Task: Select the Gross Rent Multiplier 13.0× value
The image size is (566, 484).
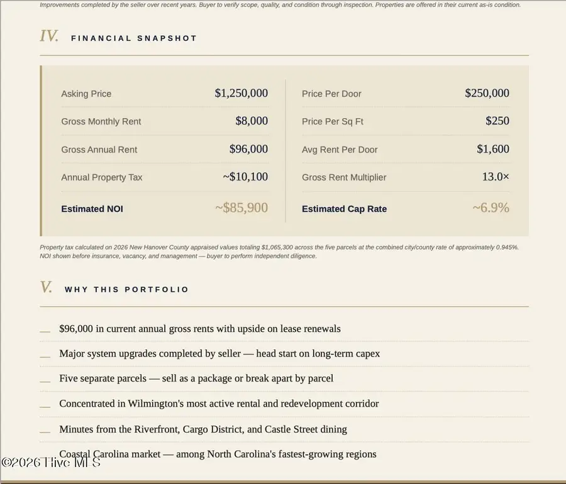Action: pos(496,177)
